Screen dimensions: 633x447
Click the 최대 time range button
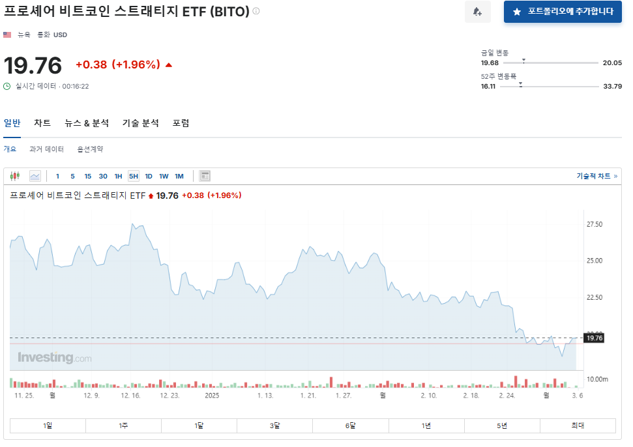[x=578, y=425]
